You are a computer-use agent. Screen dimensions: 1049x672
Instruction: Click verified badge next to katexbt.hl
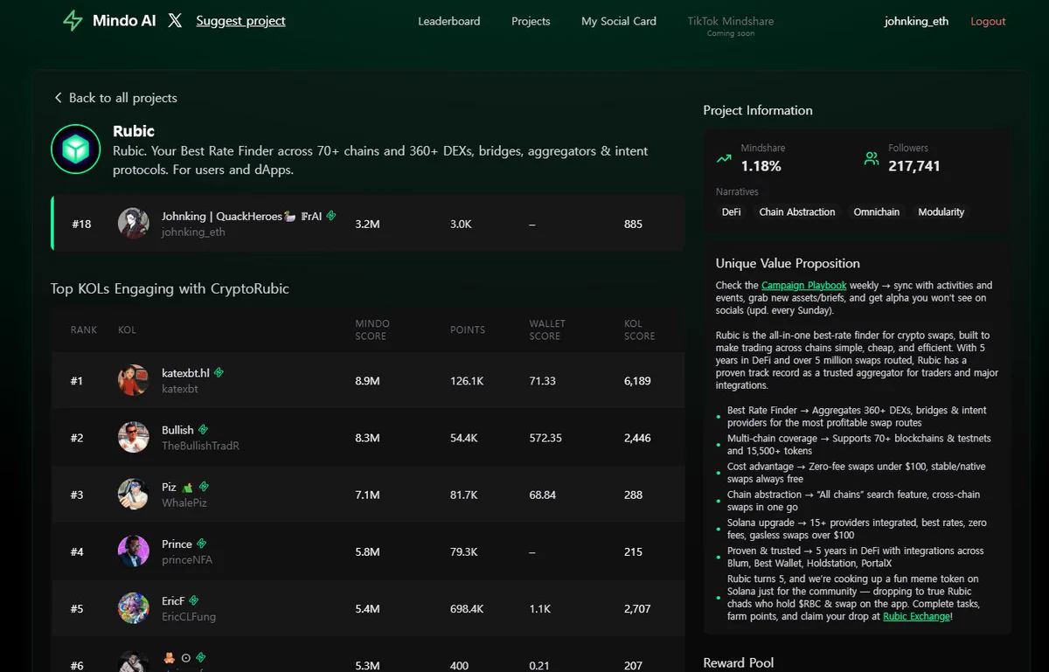(219, 372)
